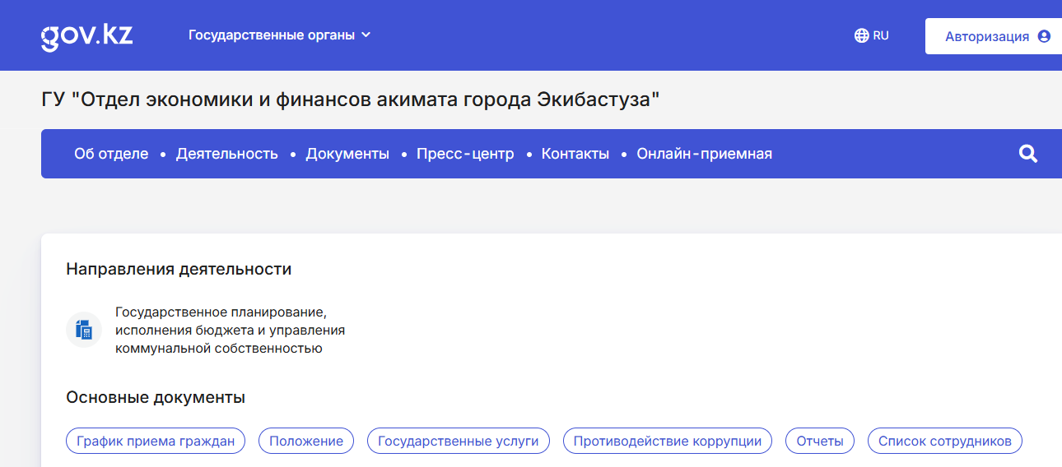Open the Об отделе menu
The image size is (1062, 467).
(x=111, y=154)
